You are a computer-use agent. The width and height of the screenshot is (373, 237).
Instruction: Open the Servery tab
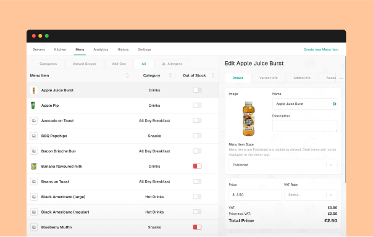39,49
